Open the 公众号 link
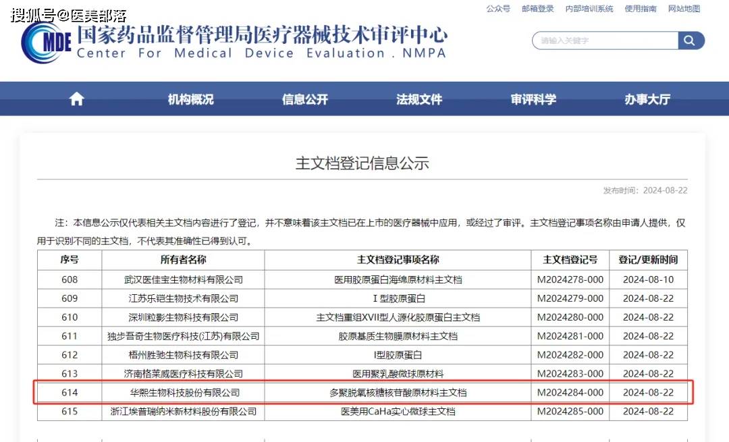This screenshot has width=729, height=442. click(498, 8)
